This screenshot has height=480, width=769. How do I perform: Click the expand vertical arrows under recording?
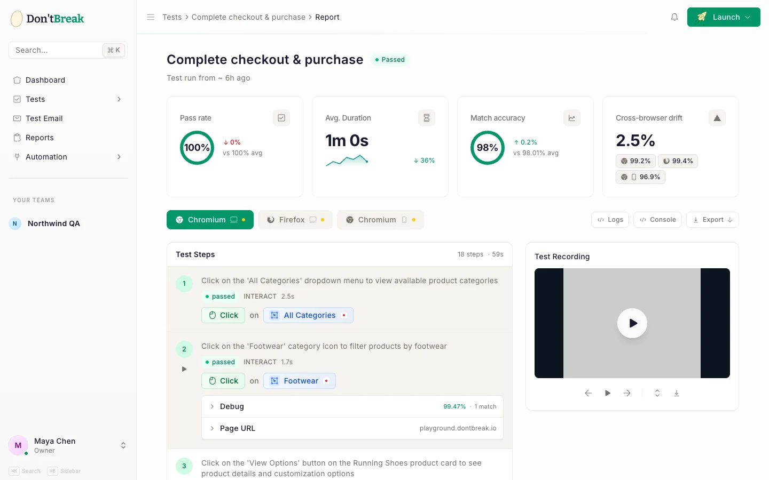click(x=657, y=393)
